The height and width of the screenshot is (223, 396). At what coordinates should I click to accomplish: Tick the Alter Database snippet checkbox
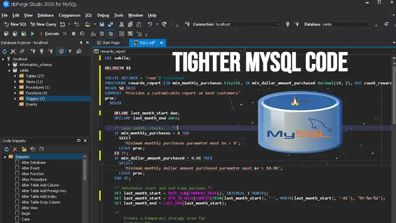point(17,162)
